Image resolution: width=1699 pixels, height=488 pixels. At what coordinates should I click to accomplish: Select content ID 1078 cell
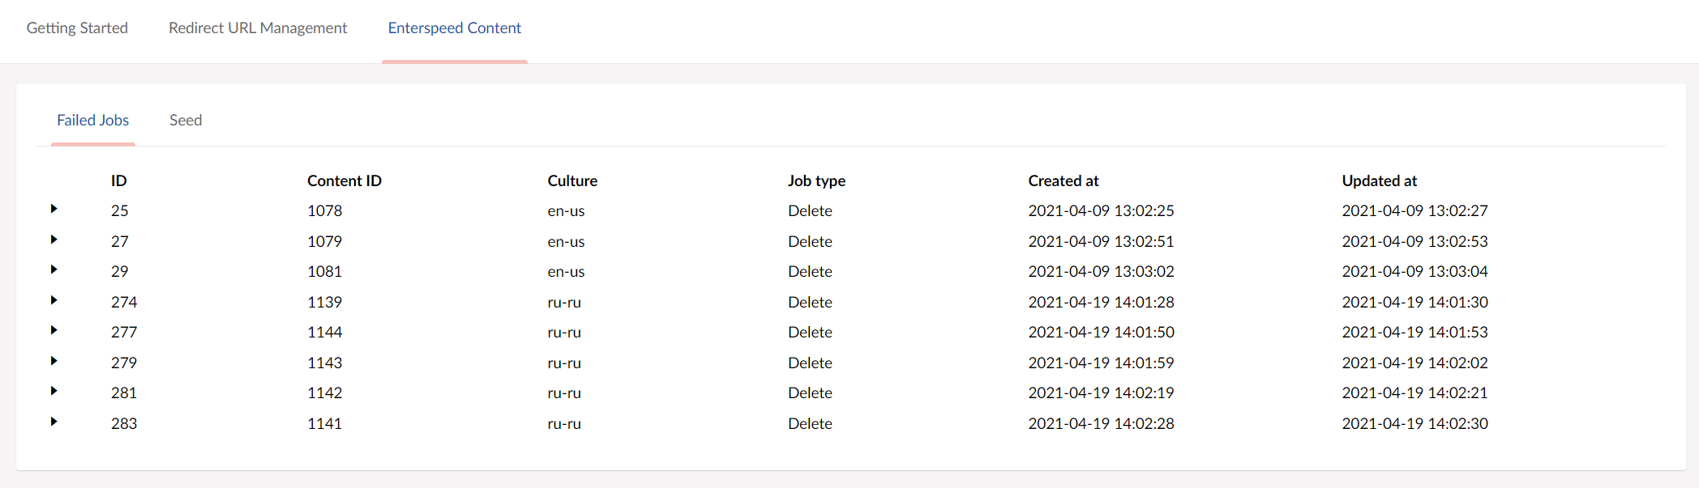[325, 211]
